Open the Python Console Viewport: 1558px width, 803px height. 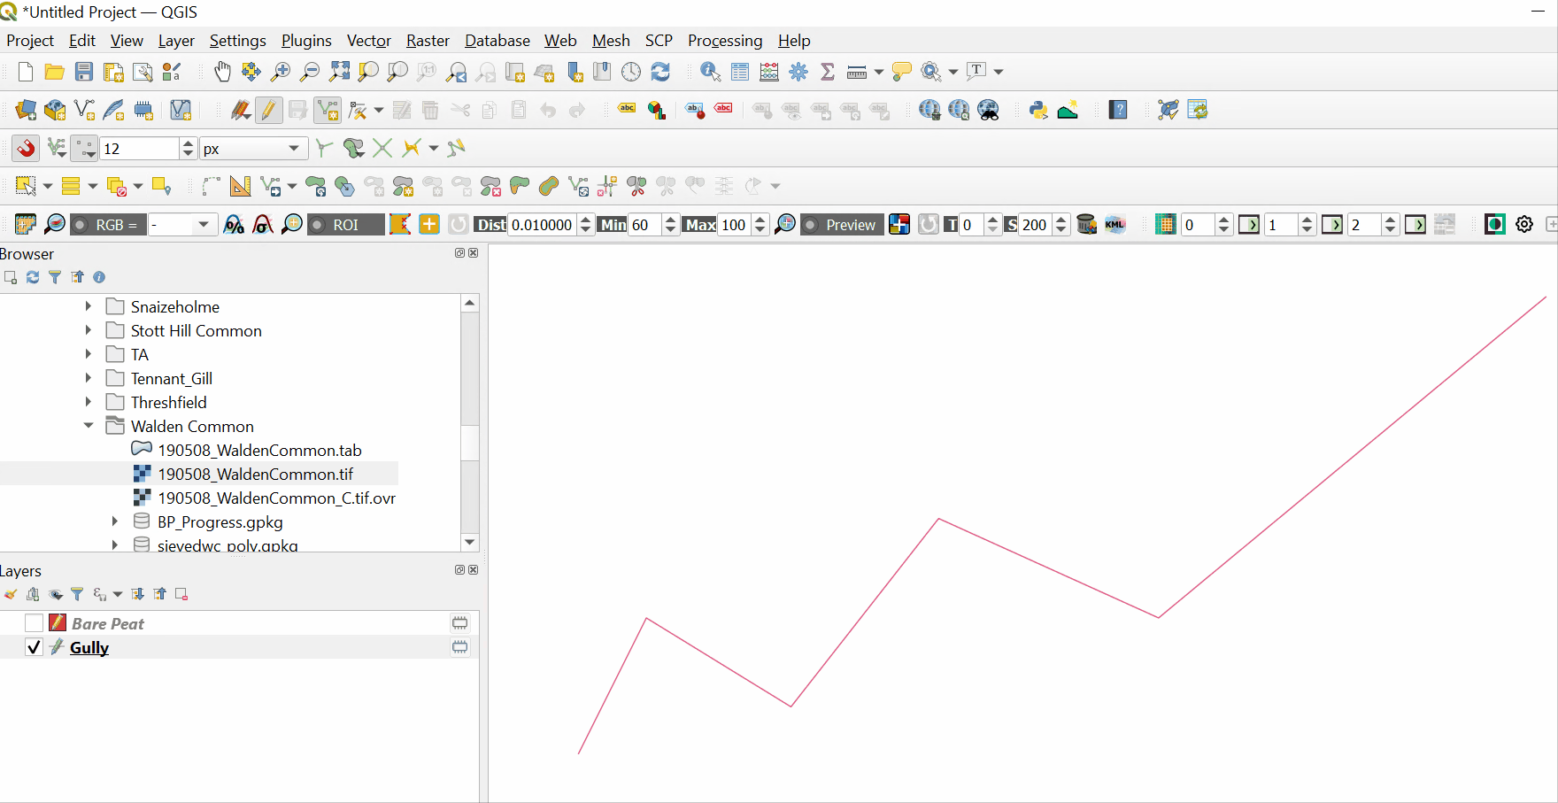tap(1038, 110)
